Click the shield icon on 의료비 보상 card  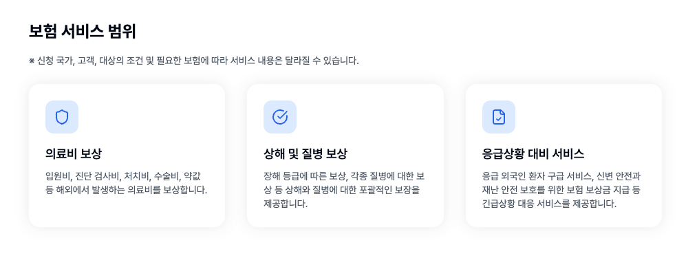tap(62, 117)
